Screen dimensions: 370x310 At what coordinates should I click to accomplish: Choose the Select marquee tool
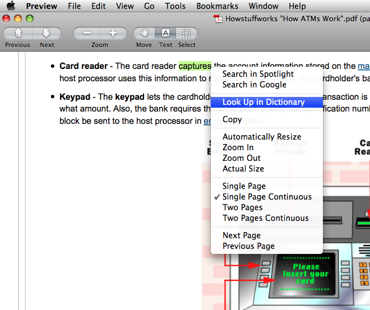(x=187, y=33)
